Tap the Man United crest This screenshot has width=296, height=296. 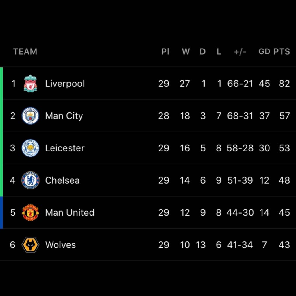point(30,212)
